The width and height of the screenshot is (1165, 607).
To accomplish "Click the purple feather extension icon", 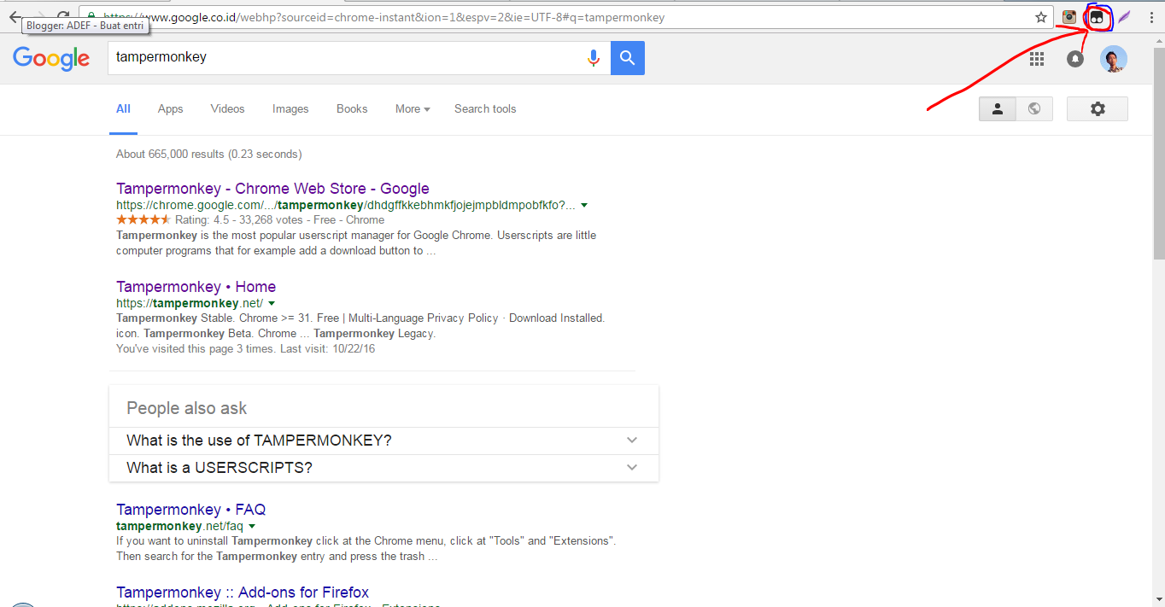I will 1125,17.
